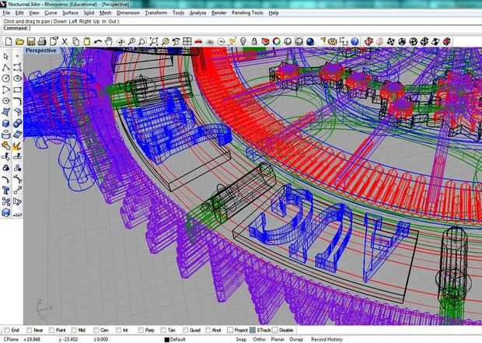Click the CPlane coordinate label
Screen dimensions: 482x343
11,339
